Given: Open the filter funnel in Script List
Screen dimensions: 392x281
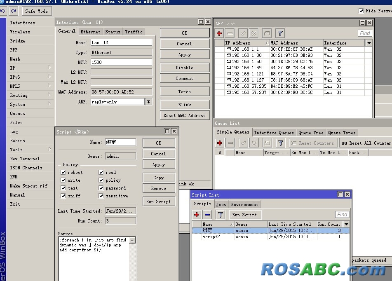Looking at the screenshot, I should (x=220, y=215).
